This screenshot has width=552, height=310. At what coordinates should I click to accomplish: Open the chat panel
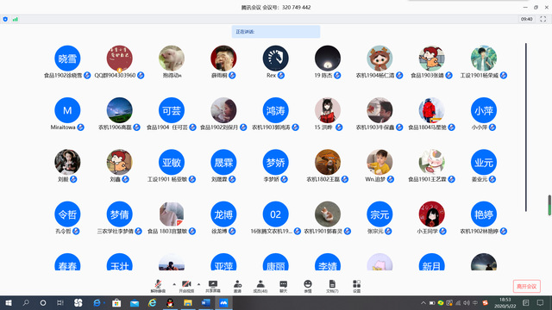pyautogui.click(x=284, y=286)
